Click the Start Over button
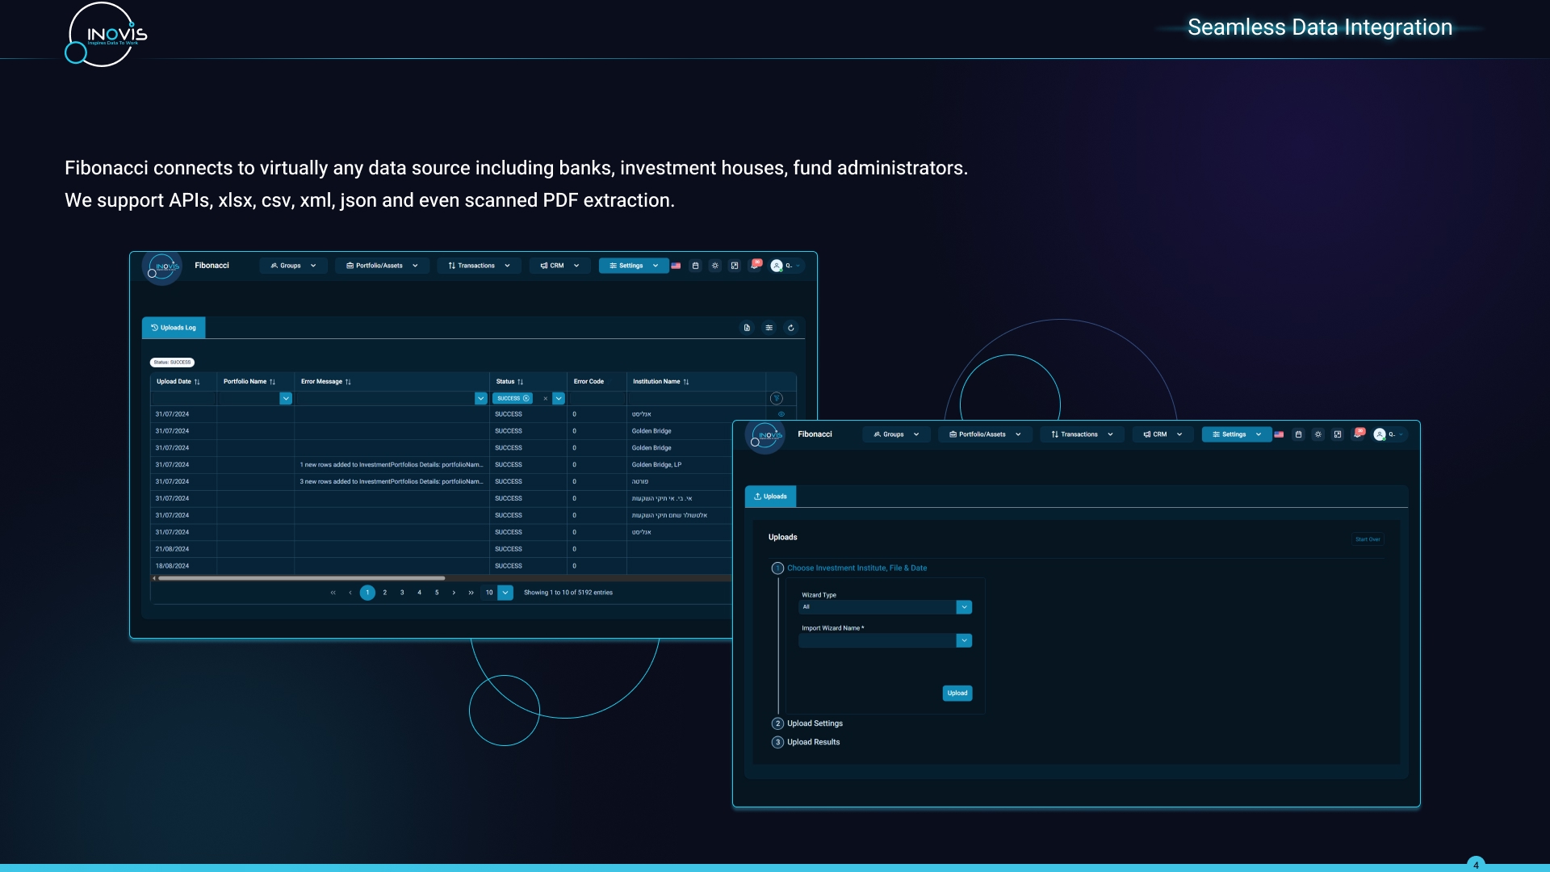 [1368, 539]
